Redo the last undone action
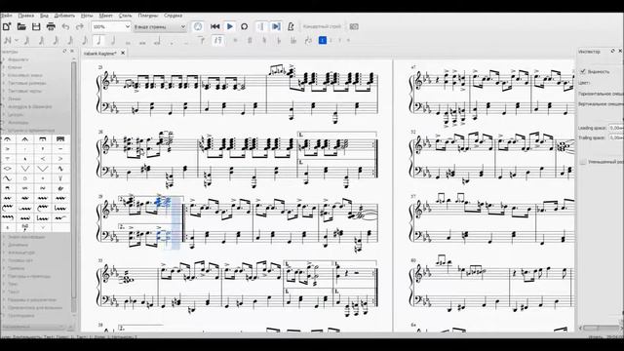This screenshot has width=624, height=351. tap(80, 26)
